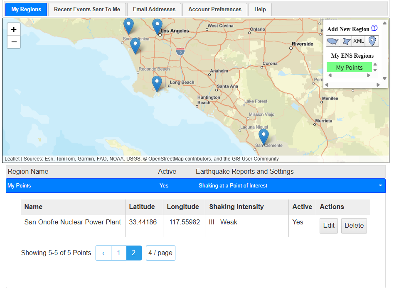Click longitude value -117.55982

pyautogui.click(x=183, y=222)
